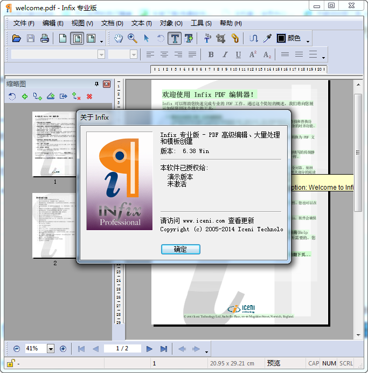Apply superscript formatting
Screen dimensions: 368x373
pyautogui.click(x=253, y=54)
